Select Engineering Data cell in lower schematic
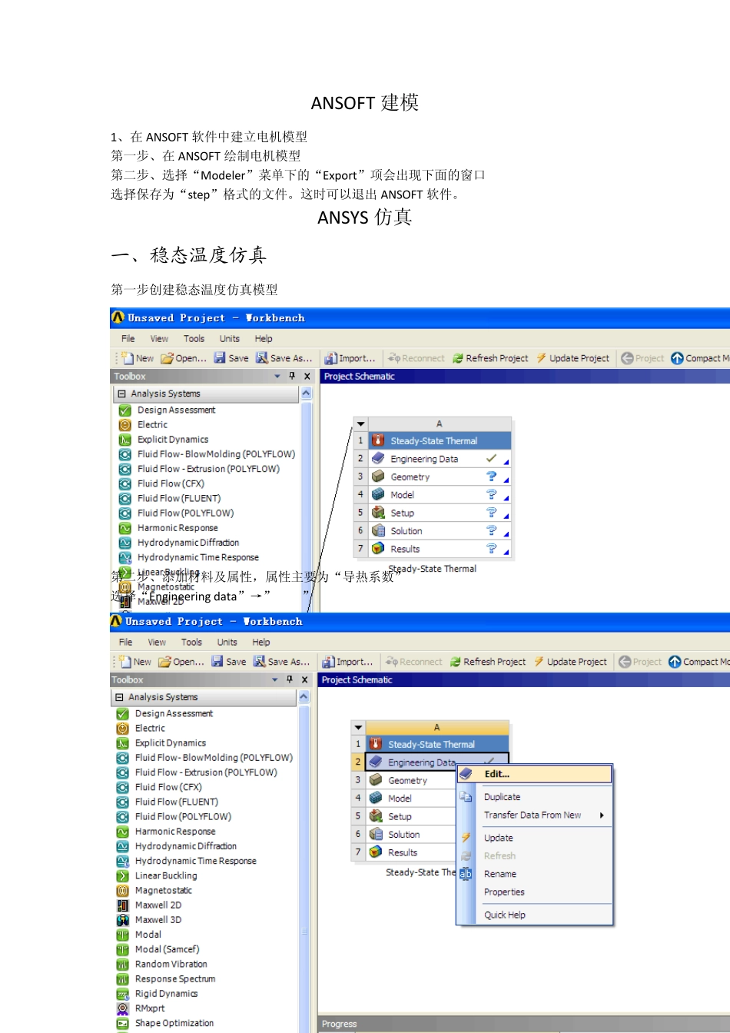Screen dimensions: 730x1033 (437, 762)
